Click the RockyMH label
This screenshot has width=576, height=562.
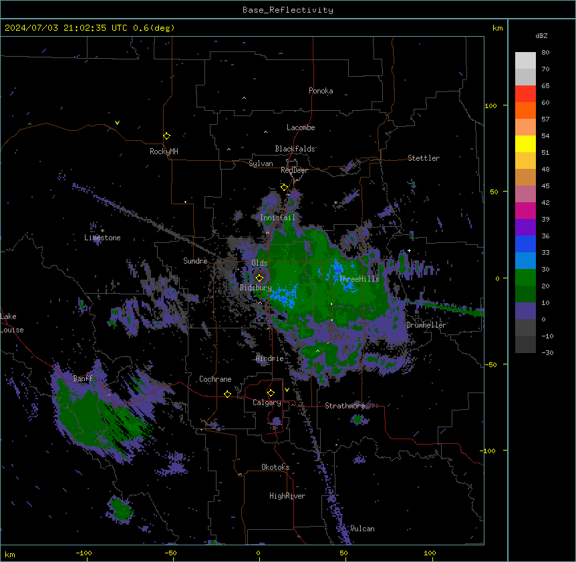pyautogui.click(x=164, y=152)
